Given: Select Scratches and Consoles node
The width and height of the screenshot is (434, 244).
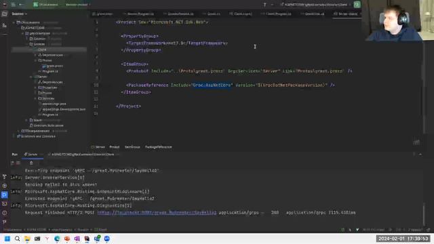Looking at the screenshot, I should tap(36, 136).
